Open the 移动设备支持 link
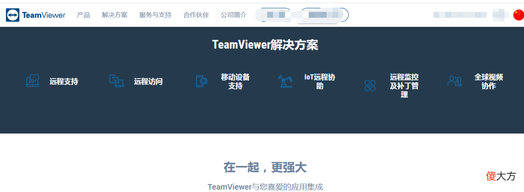Viewport: 524px width, 192px height. pyautogui.click(x=235, y=81)
